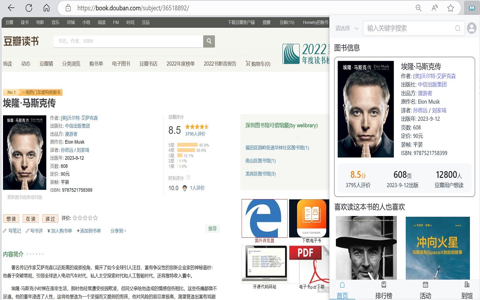Go to 首页 tab in the panel
The height and width of the screenshot is (300, 480).
(342, 291)
